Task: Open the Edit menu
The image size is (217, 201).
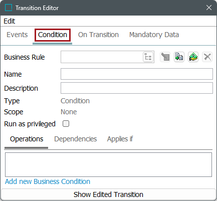Action: (x=10, y=21)
